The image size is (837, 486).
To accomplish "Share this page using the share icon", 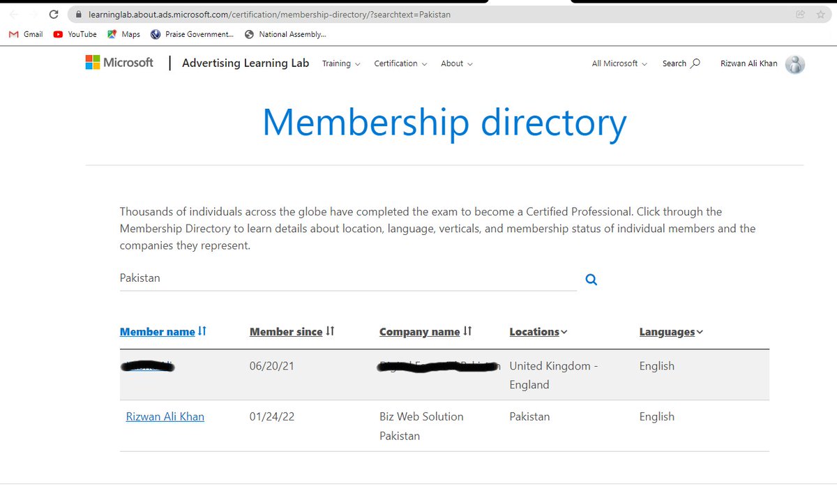I will point(800,14).
